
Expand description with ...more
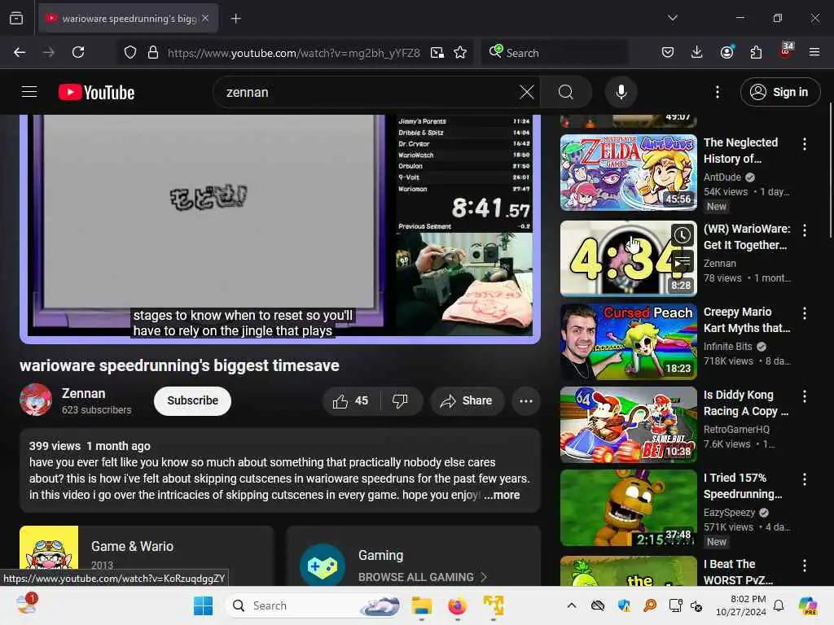point(502,495)
